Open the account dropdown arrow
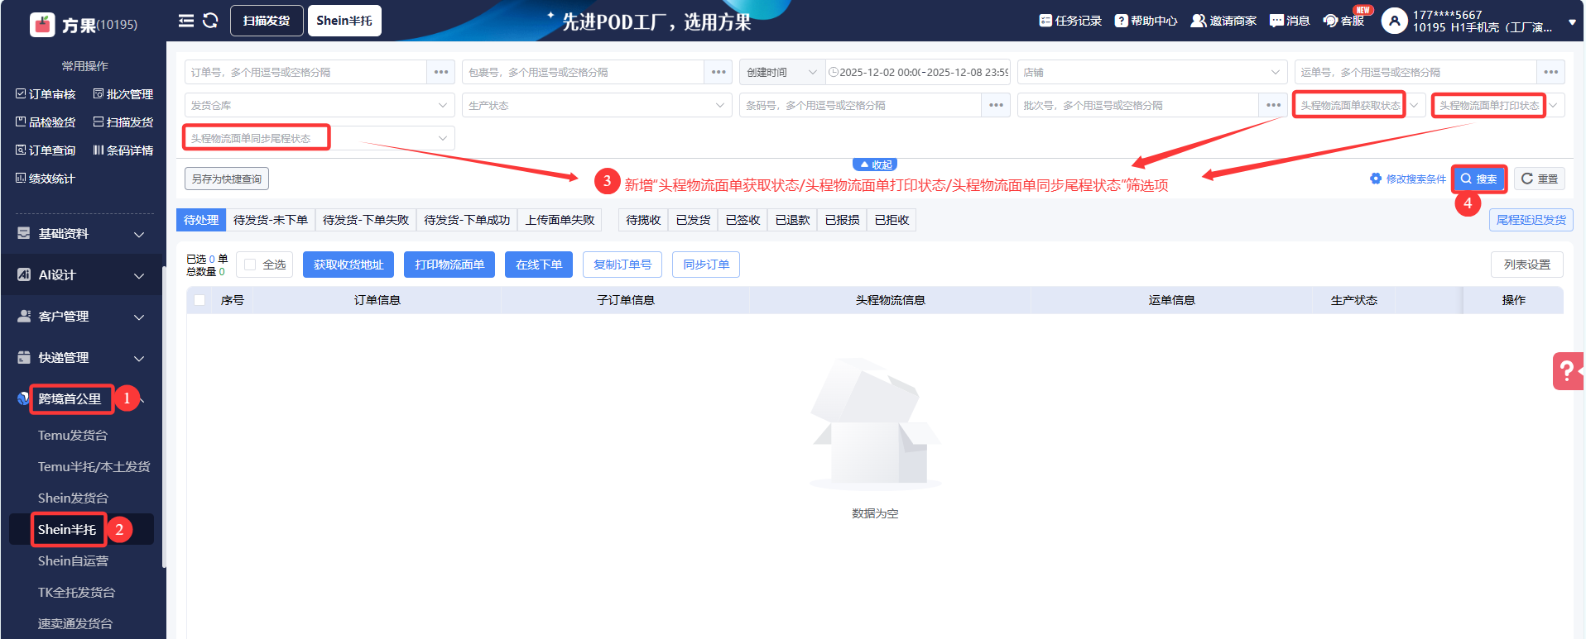 tap(1572, 22)
